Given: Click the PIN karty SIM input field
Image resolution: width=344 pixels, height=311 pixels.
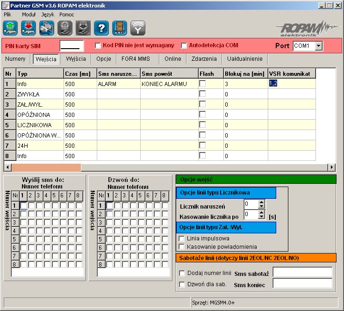Looking at the screenshot, I should pos(72,46).
